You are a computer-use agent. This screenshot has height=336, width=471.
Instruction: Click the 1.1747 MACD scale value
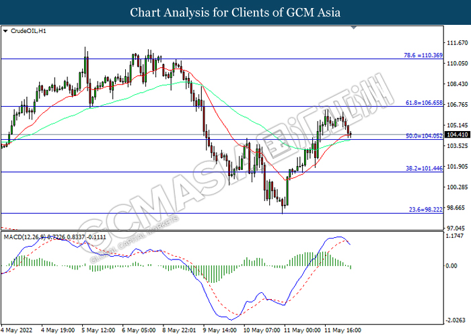click(x=455, y=236)
